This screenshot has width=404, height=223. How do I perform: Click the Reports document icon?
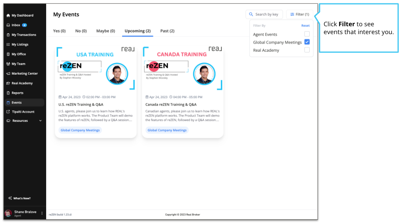point(8,93)
